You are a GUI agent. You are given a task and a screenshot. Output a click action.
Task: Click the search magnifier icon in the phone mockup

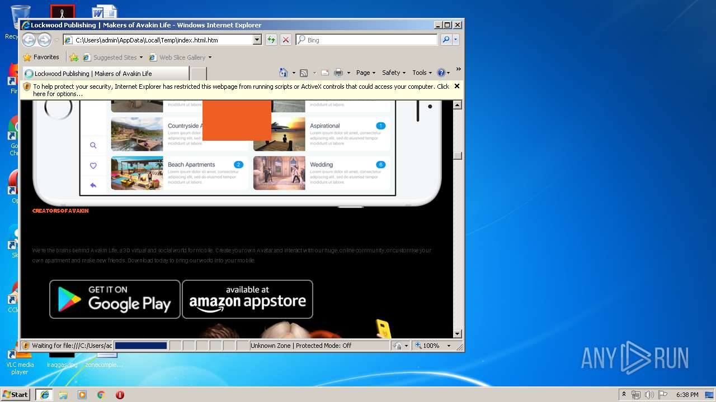[93, 145]
